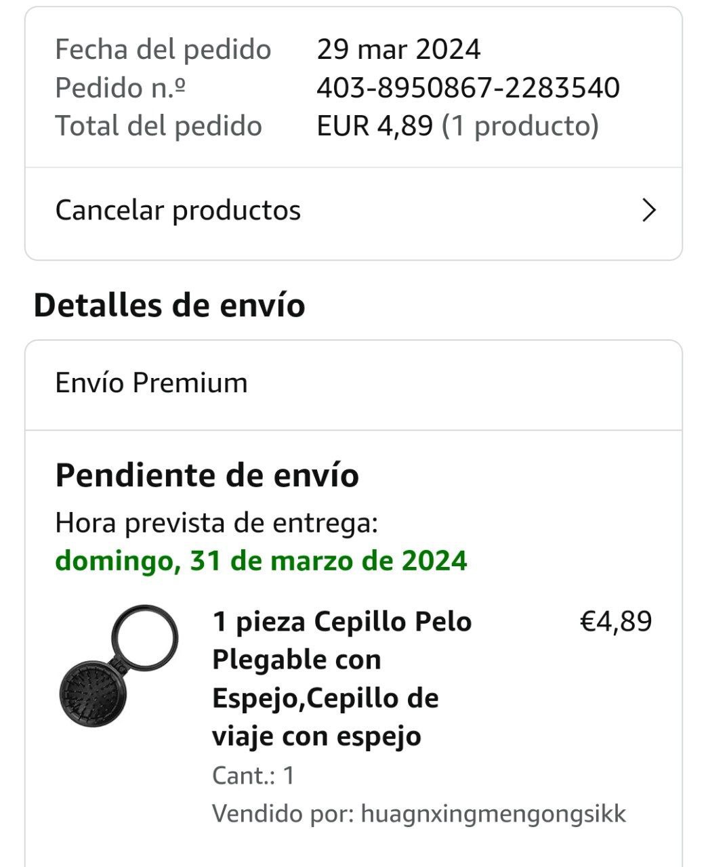The width and height of the screenshot is (706, 867).
Task: Click the Vendido por label
Action: 283,813
